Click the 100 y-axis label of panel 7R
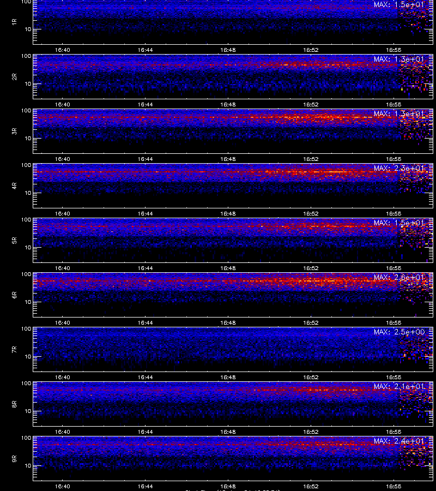 (26, 329)
